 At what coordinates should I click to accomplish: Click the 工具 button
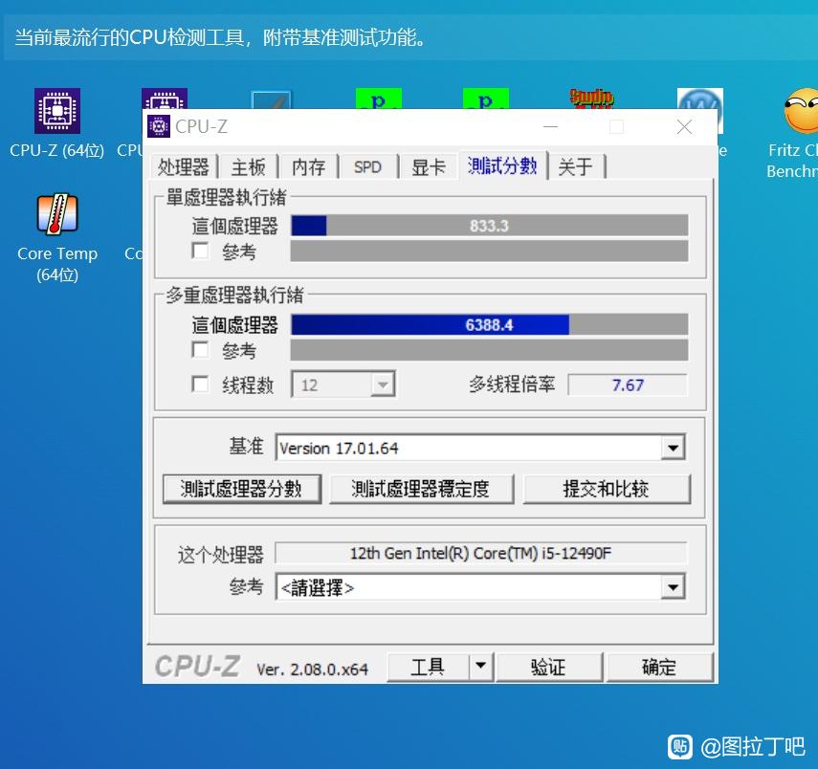coord(428,667)
